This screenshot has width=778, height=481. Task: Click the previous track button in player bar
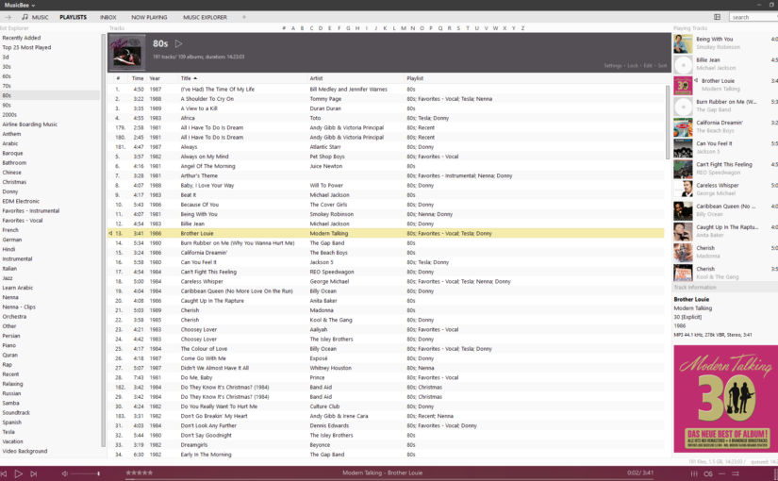coord(4,474)
